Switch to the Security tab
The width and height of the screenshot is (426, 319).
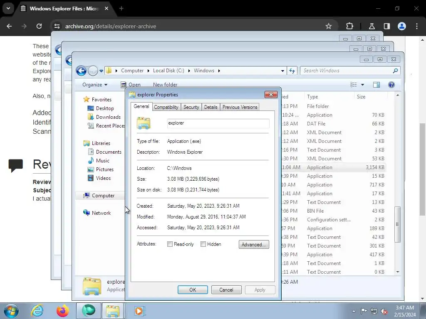pyautogui.click(x=191, y=107)
